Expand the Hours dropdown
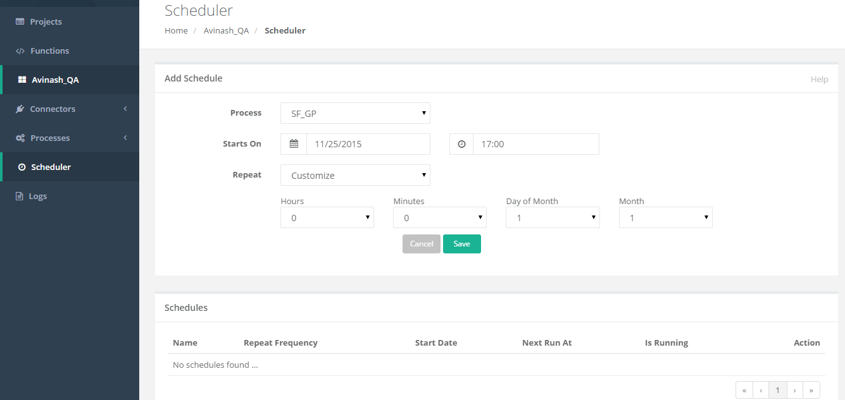 coord(327,217)
